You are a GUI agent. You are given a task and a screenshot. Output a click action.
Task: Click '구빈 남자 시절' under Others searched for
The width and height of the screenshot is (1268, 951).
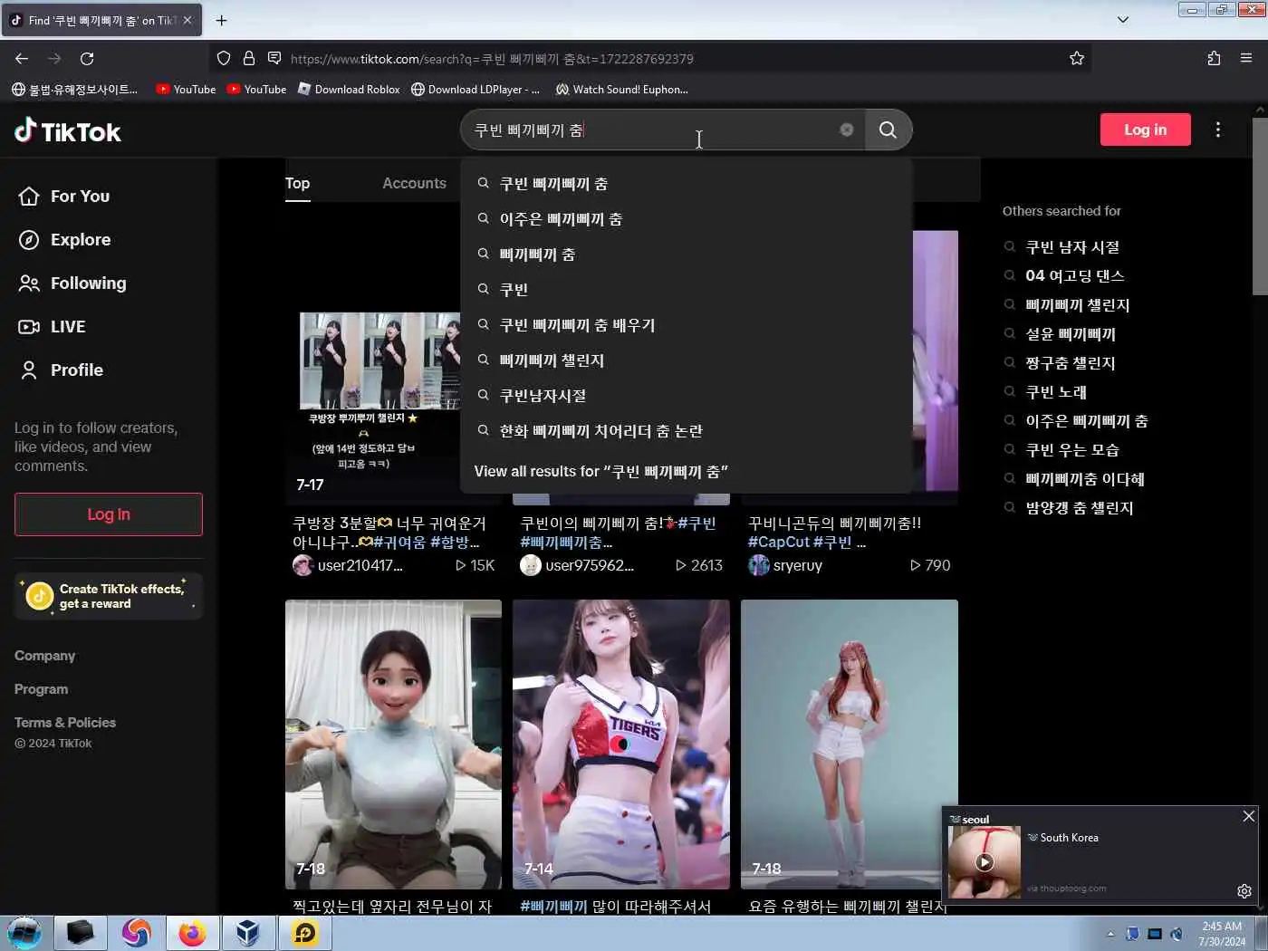pyautogui.click(x=1072, y=247)
